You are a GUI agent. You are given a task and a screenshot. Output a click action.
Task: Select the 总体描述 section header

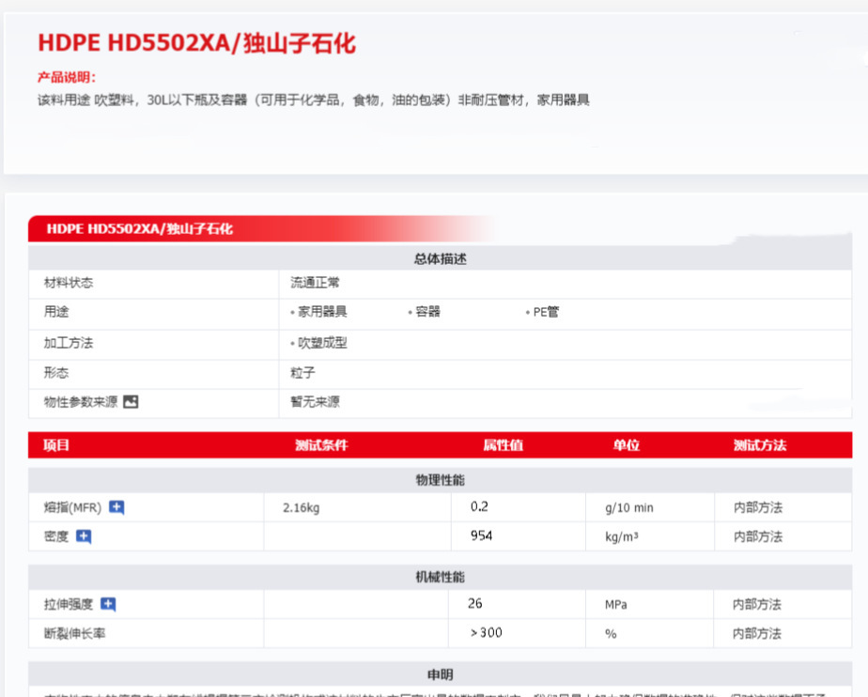pyautogui.click(x=440, y=258)
